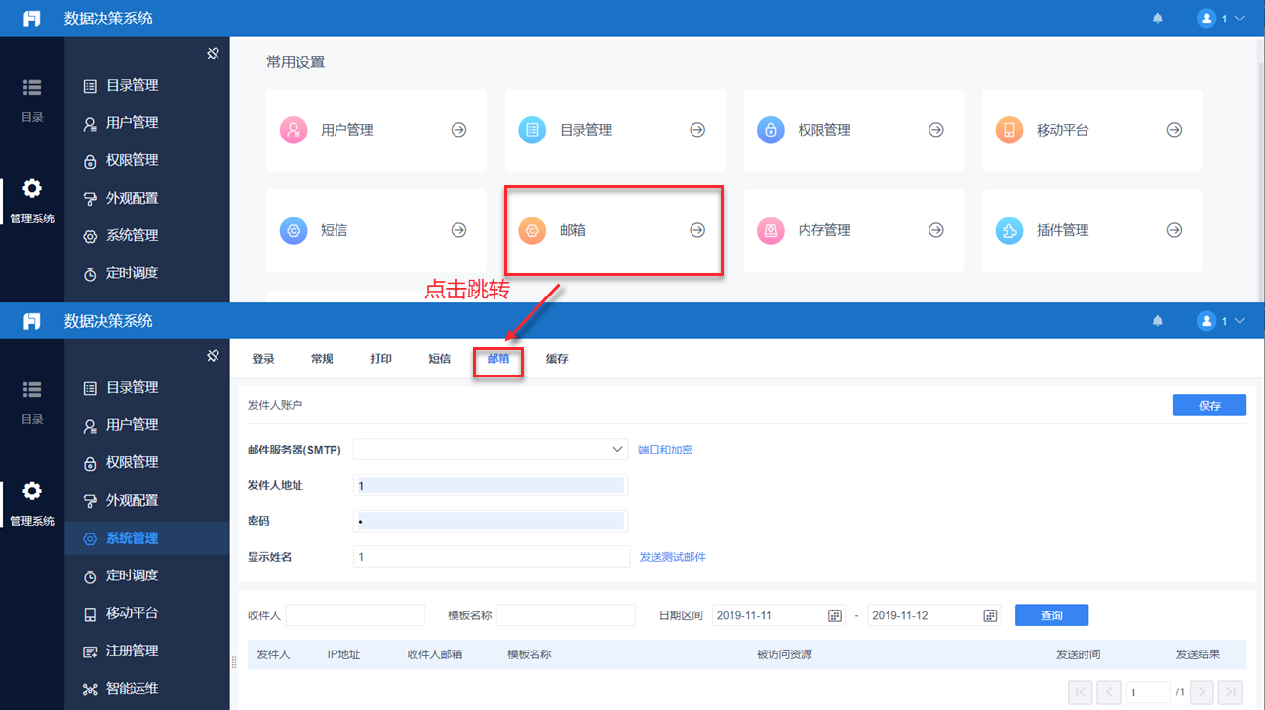Switch to the 常规 tab

pos(322,359)
